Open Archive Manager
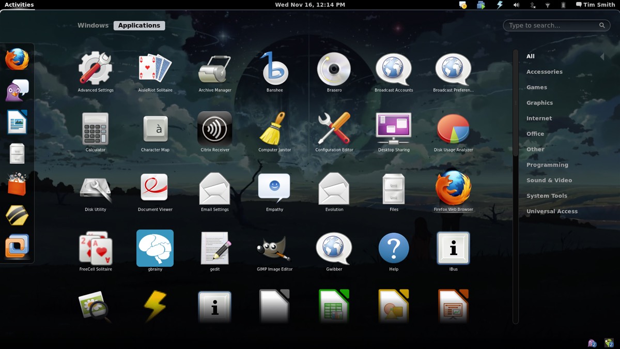Screen dimensions: 620x349 click(214, 70)
